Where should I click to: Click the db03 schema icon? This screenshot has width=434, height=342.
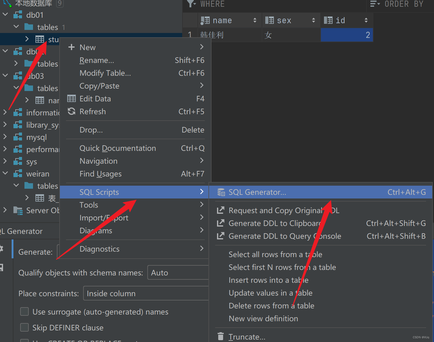click(18, 76)
